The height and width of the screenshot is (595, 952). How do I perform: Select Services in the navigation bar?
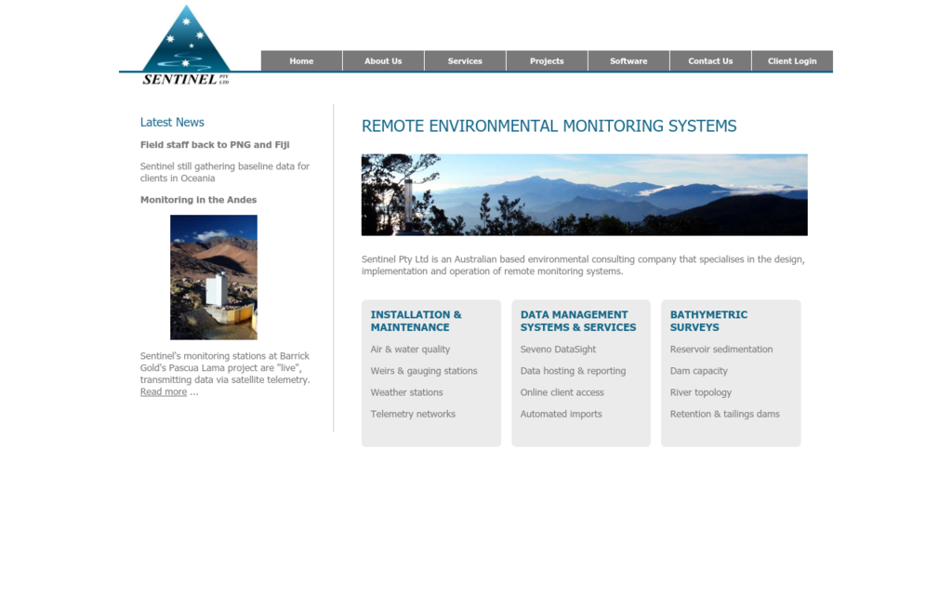[465, 61]
